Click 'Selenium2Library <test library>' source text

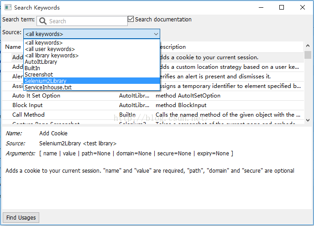pos(78,144)
